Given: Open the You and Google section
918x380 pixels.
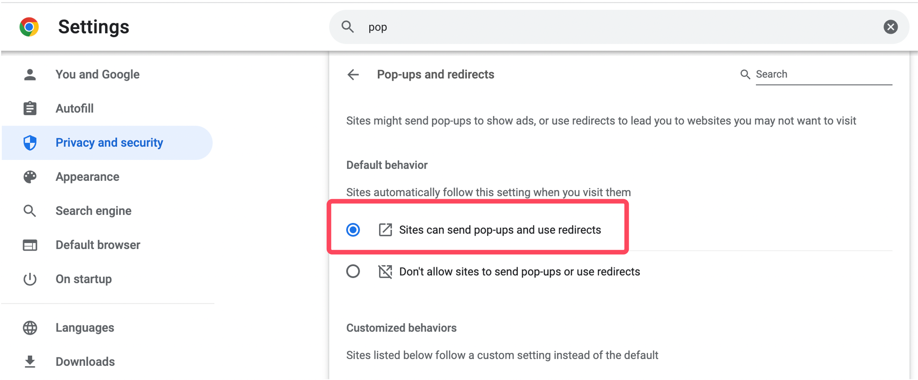Looking at the screenshot, I should [x=97, y=75].
